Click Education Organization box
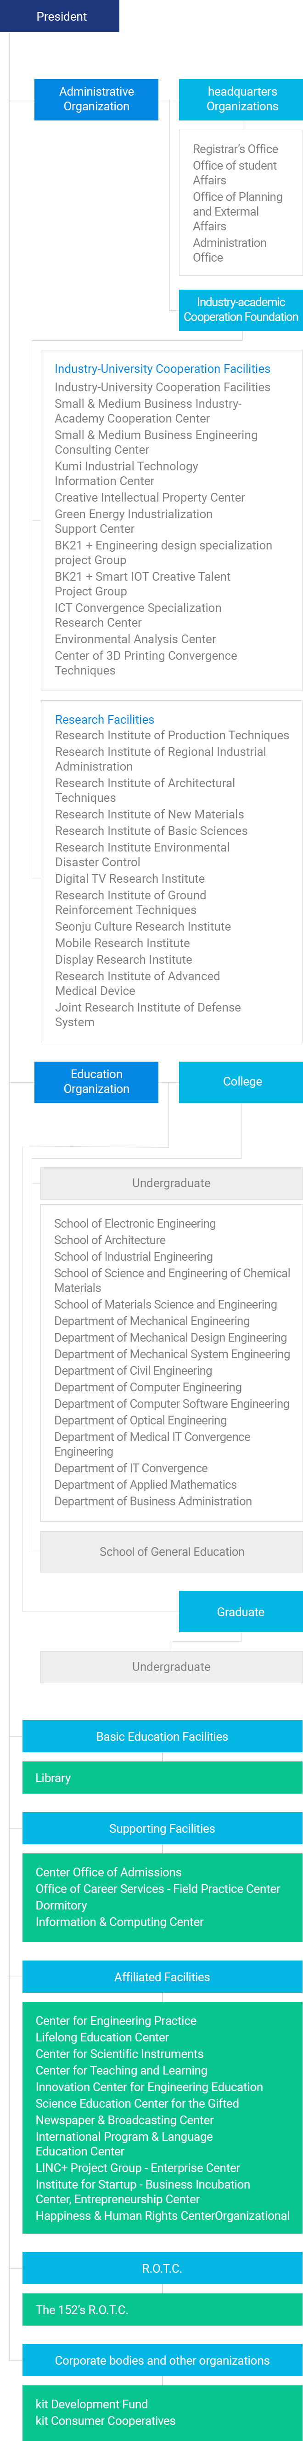303x2441 pixels. point(95,1081)
